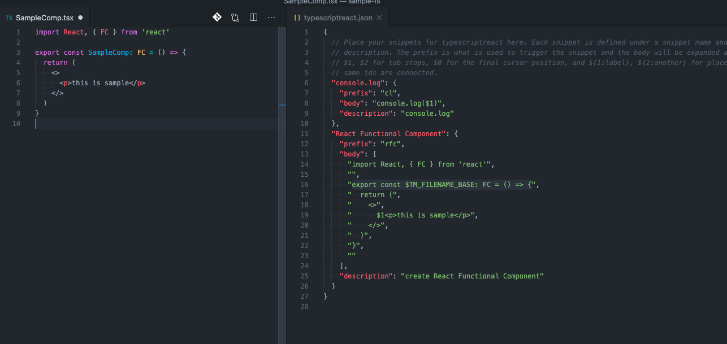Click line number 14 in typescriptreact.json
This screenshot has width=727, height=344.
[x=305, y=164]
